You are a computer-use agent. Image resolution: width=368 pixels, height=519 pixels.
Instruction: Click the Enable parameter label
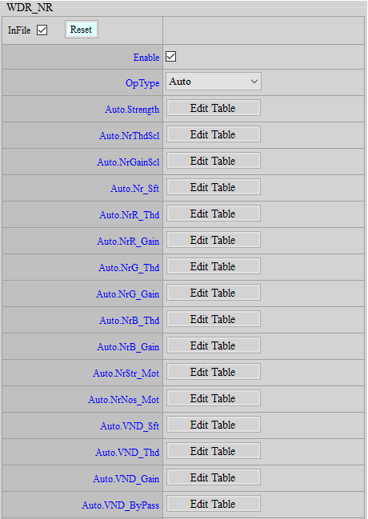[x=146, y=58]
